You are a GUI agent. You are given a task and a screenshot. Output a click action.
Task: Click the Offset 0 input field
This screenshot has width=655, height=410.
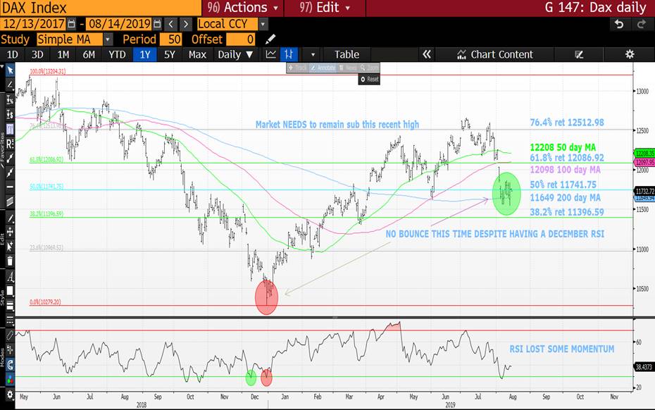click(x=240, y=39)
